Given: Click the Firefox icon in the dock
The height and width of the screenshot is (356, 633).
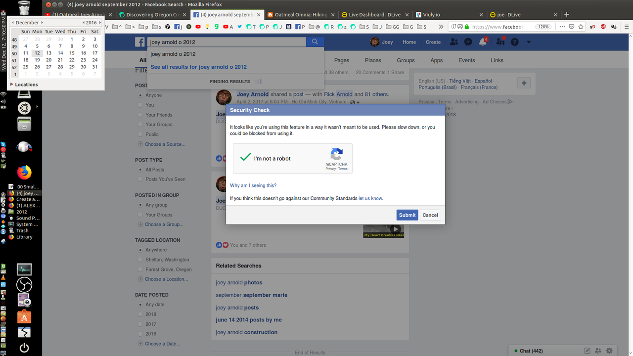Looking at the screenshot, I should [x=24, y=172].
